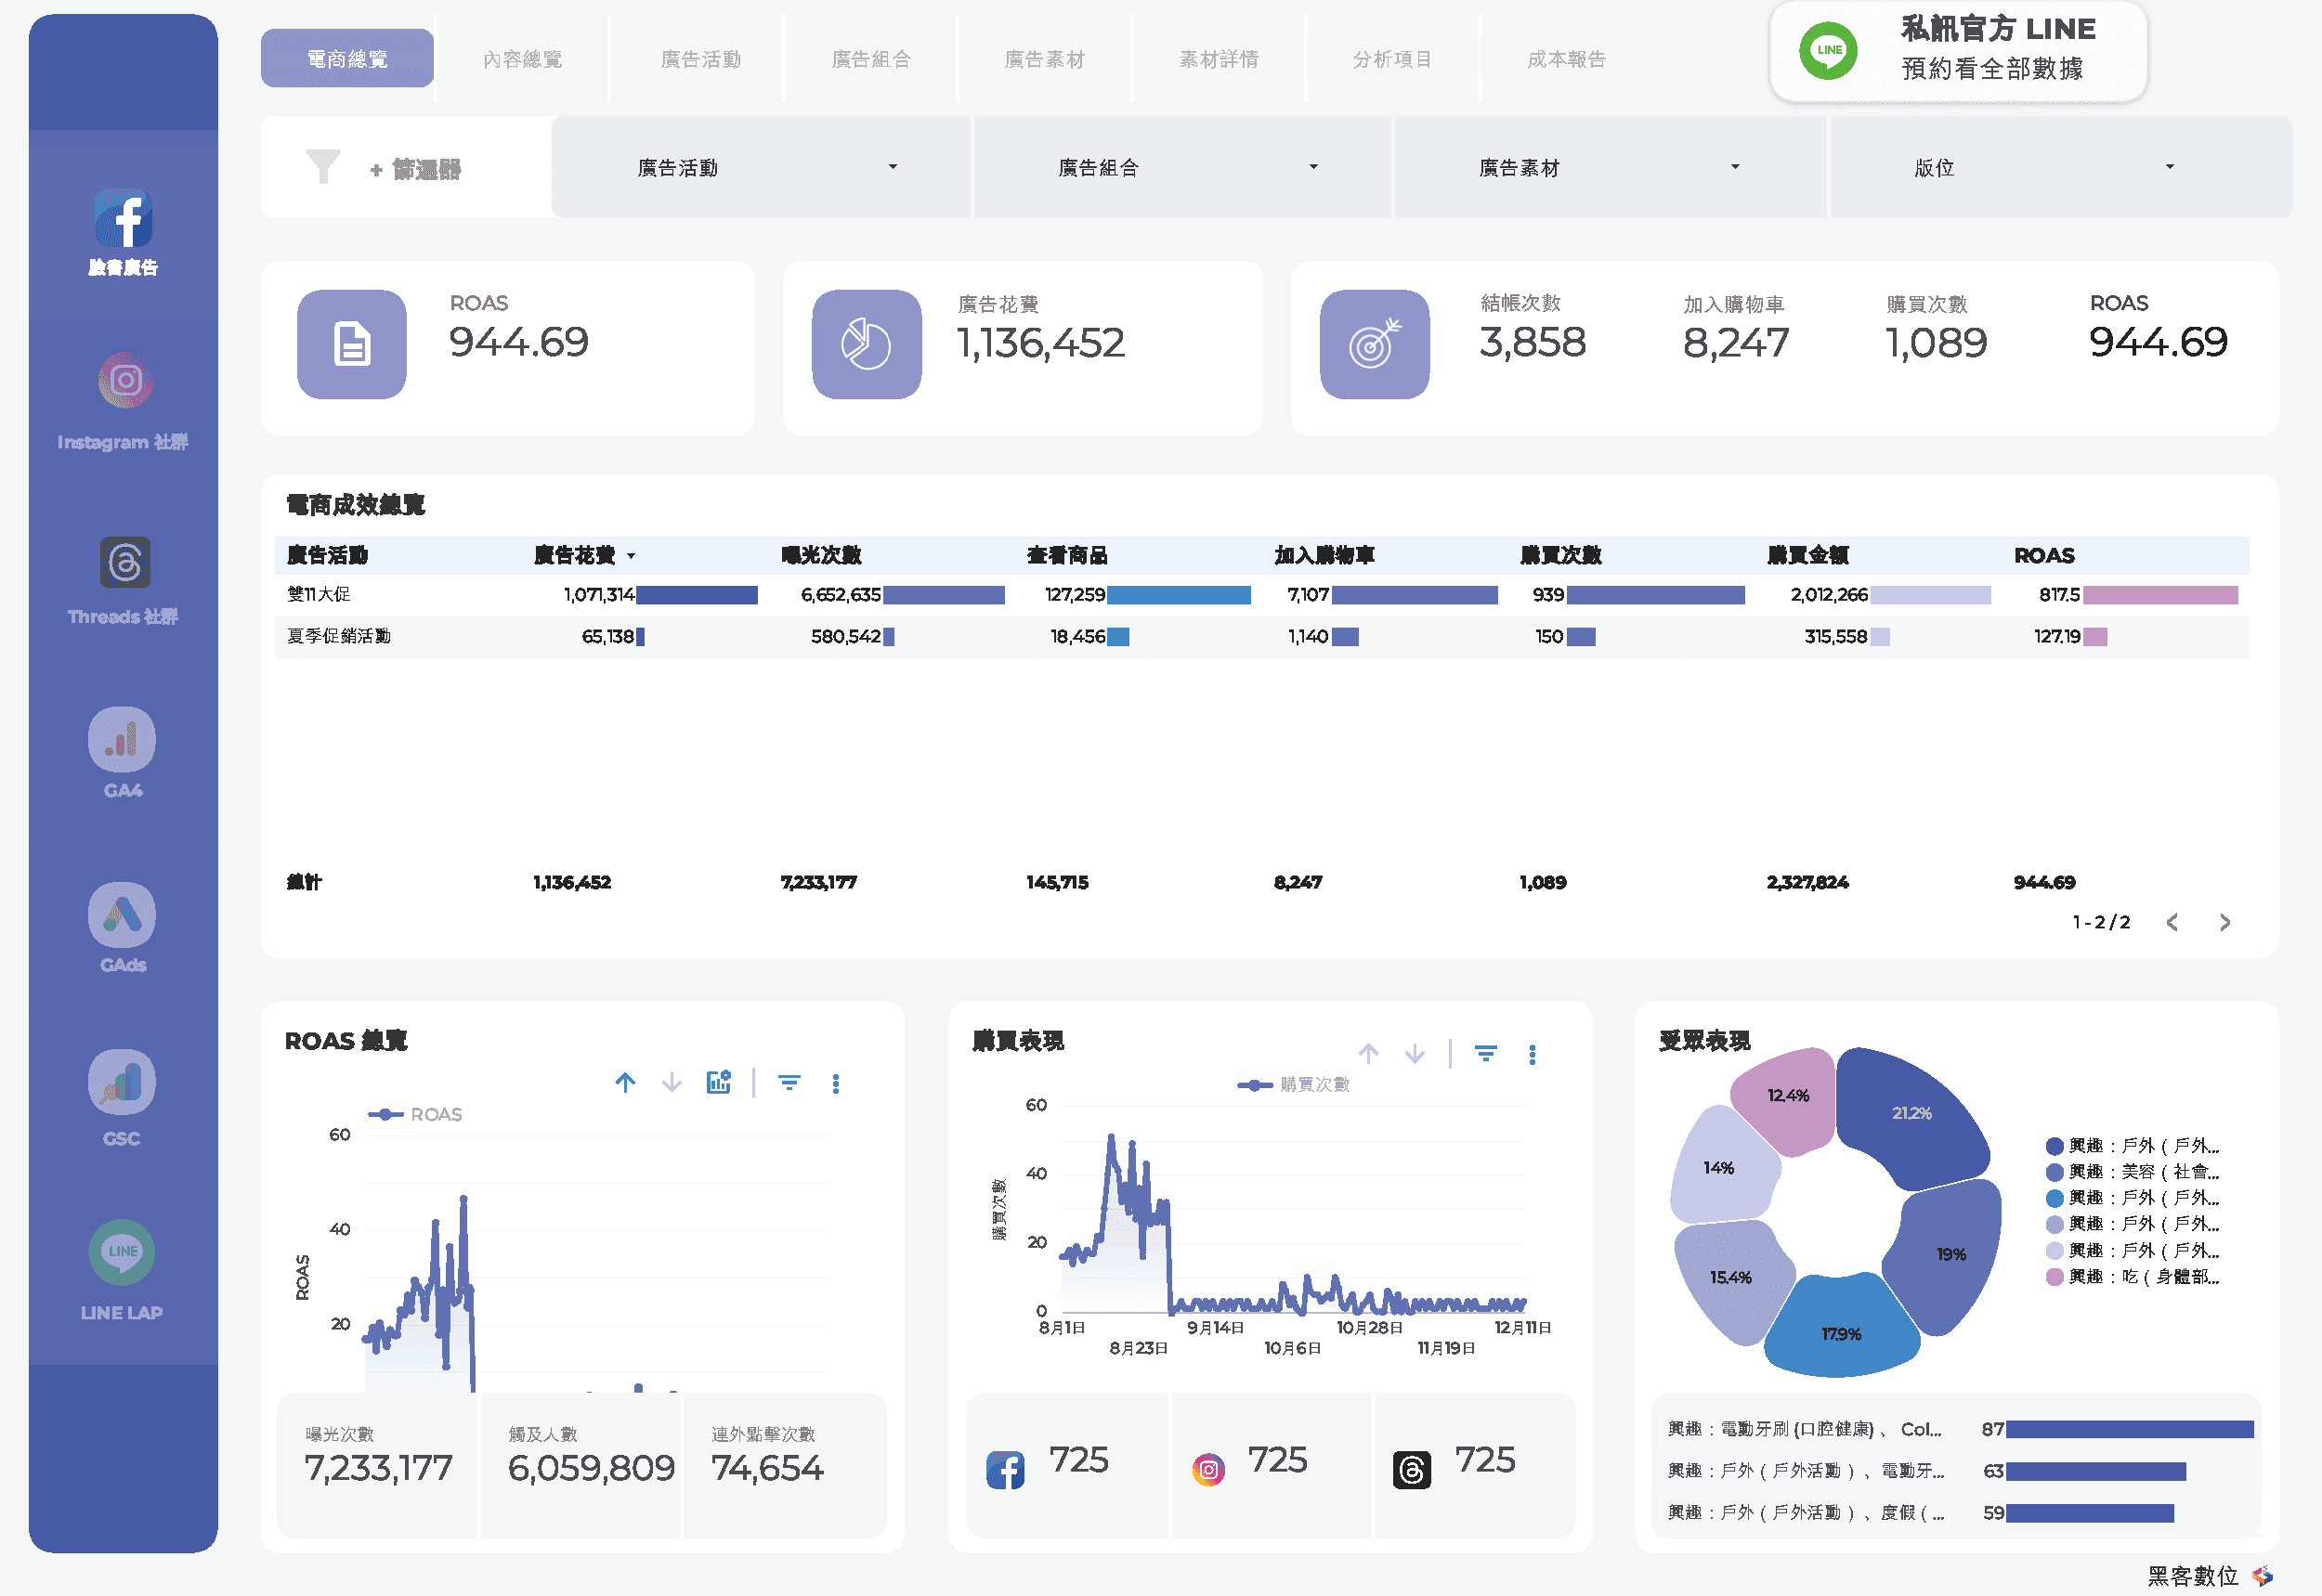2322x1596 pixels.
Task: Switch to the 內容總覽 tab
Action: tap(522, 59)
